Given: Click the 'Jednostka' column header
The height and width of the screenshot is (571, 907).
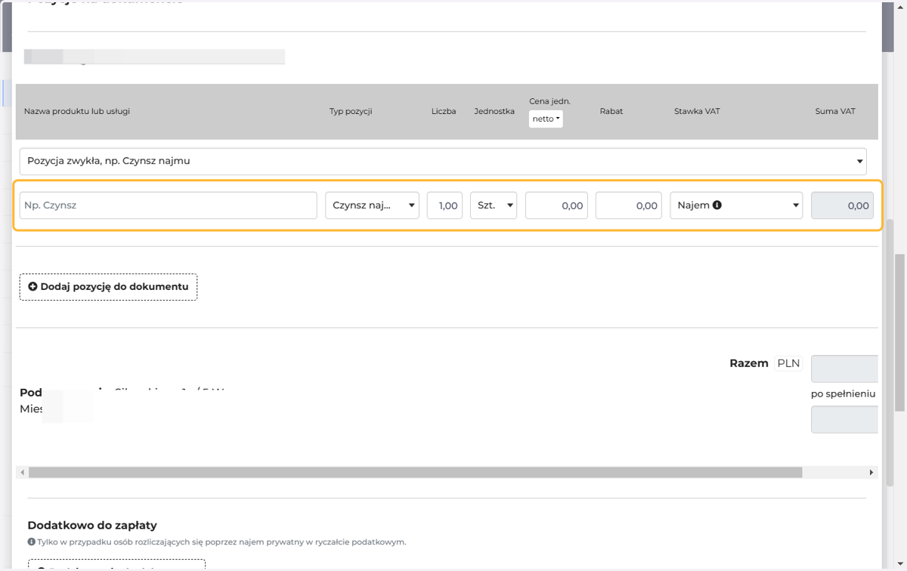Looking at the screenshot, I should [x=494, y=111].
